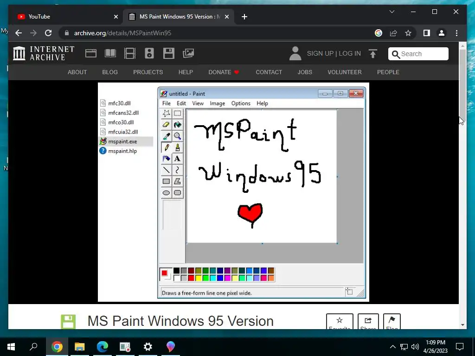Pick the Text tool marked A

click(x=178, y=159)
